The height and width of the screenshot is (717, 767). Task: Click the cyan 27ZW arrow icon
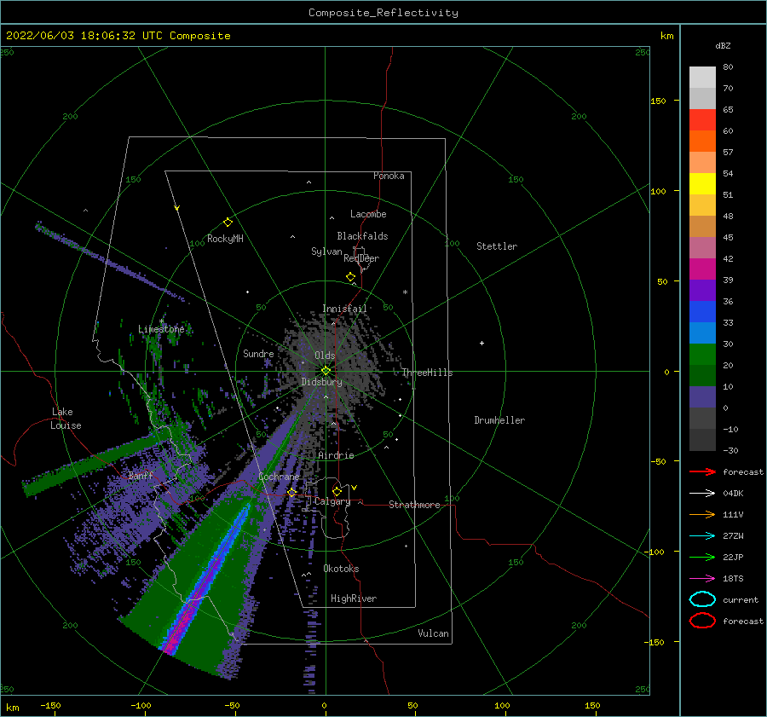(702, 535)
